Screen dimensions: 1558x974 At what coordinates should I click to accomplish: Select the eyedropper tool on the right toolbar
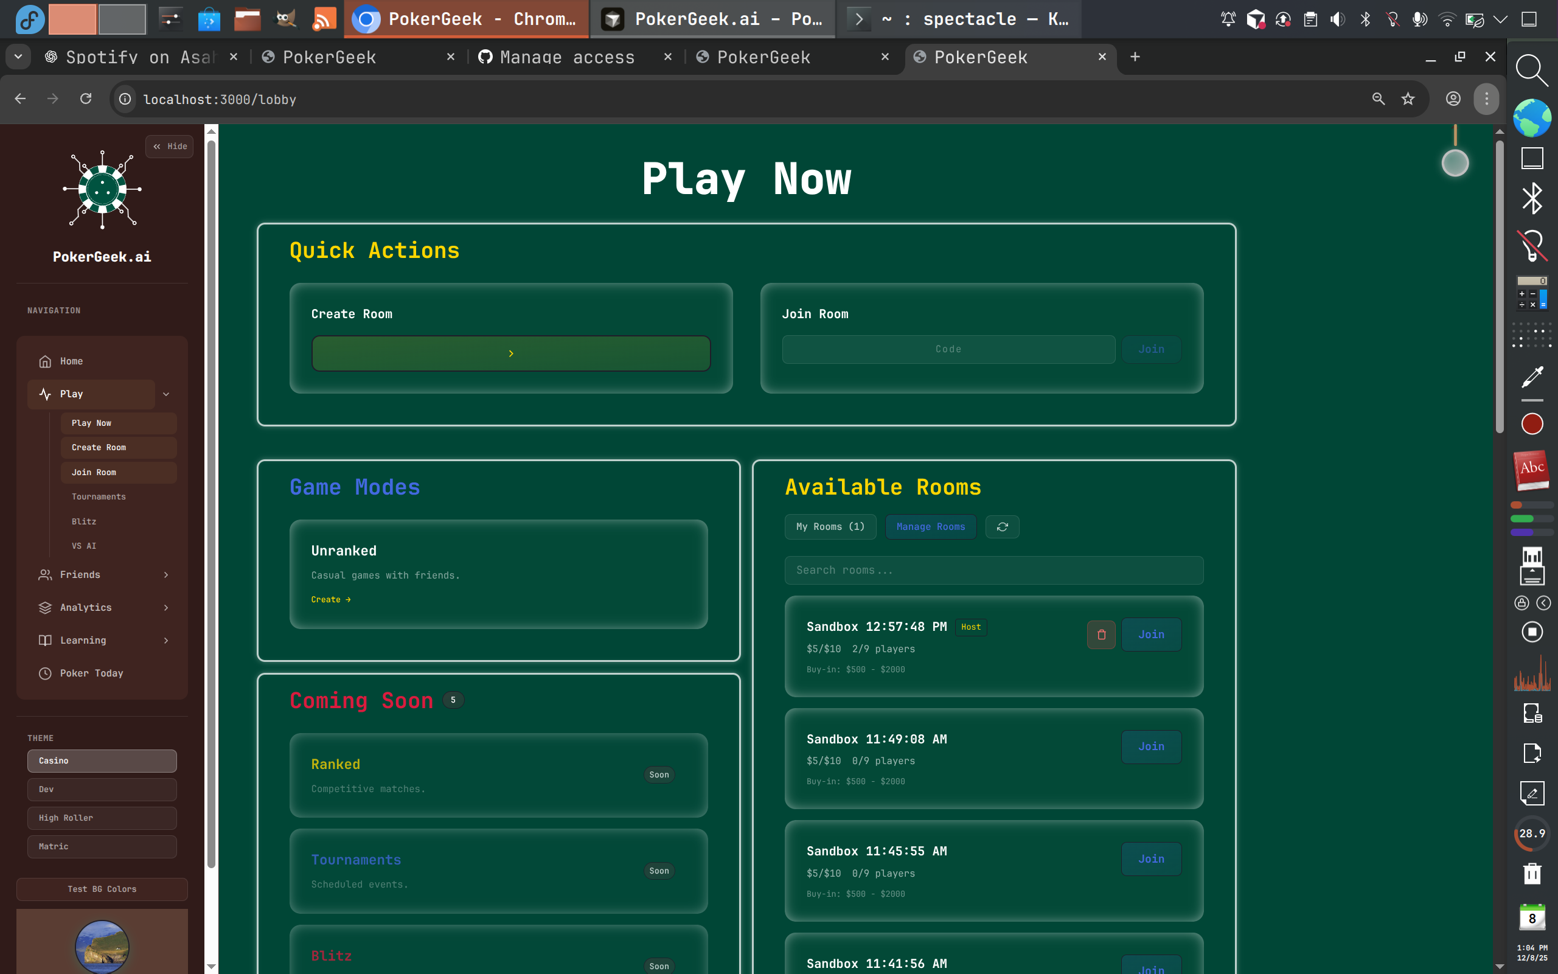click(x=1532, y=375)
